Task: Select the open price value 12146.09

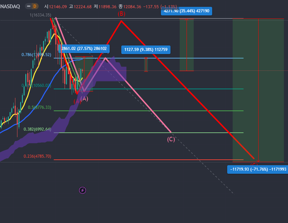Action: (58, 7)
